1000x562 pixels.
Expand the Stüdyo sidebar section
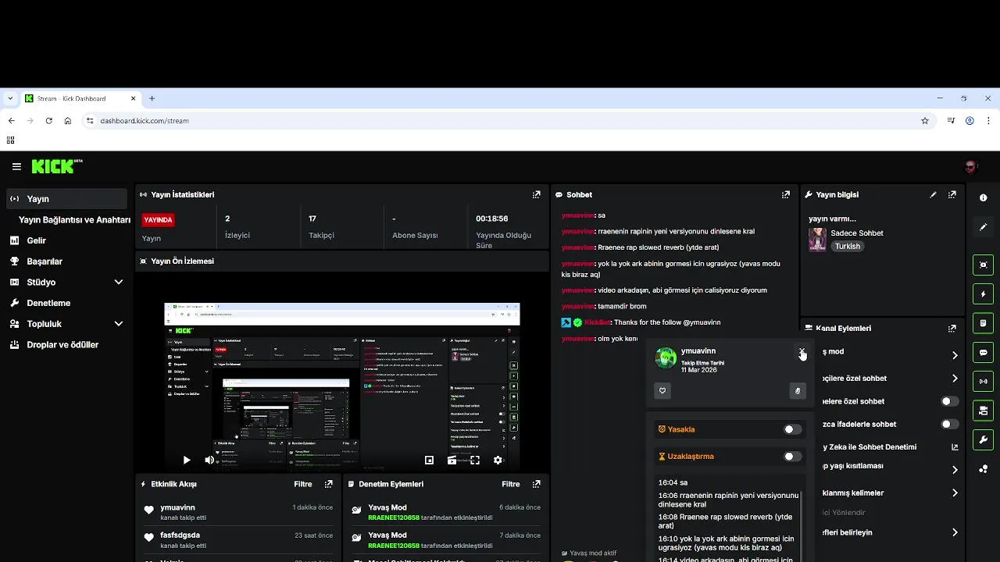119,282
